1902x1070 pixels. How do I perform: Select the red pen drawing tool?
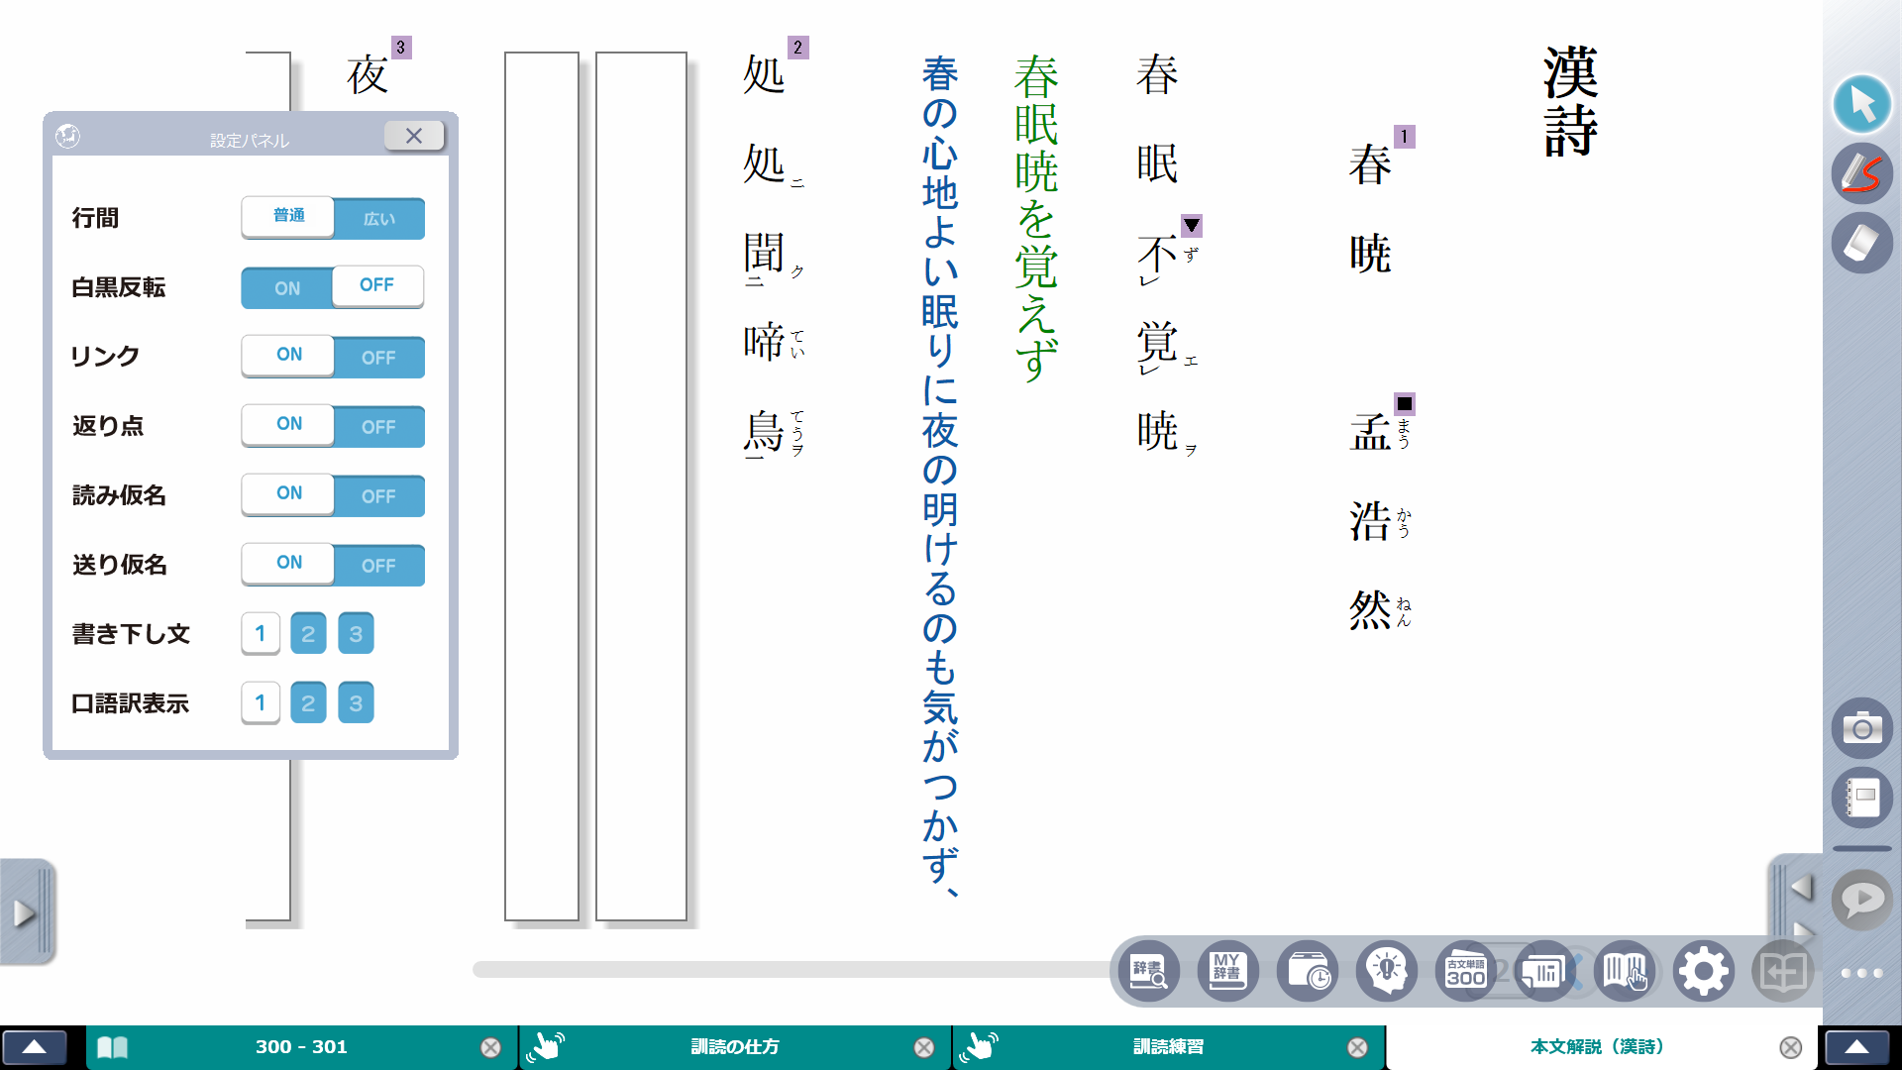point(1861,173)
